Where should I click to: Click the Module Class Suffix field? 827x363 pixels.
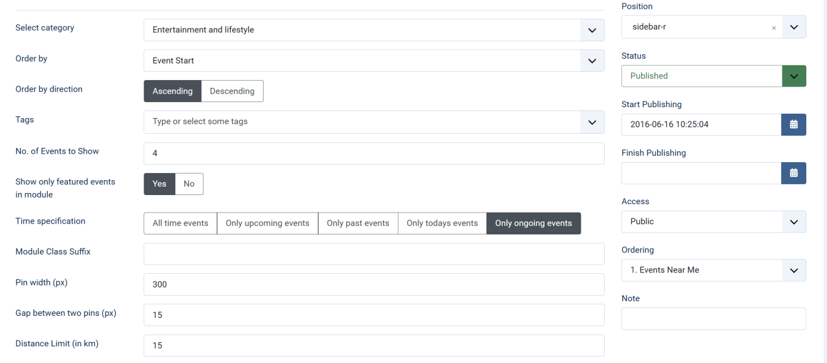point(373,254)
